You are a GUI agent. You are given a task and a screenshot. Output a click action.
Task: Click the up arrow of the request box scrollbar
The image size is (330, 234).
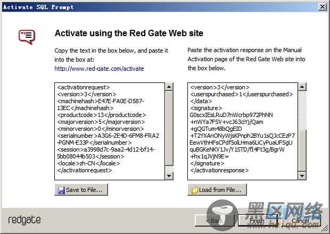169,87
